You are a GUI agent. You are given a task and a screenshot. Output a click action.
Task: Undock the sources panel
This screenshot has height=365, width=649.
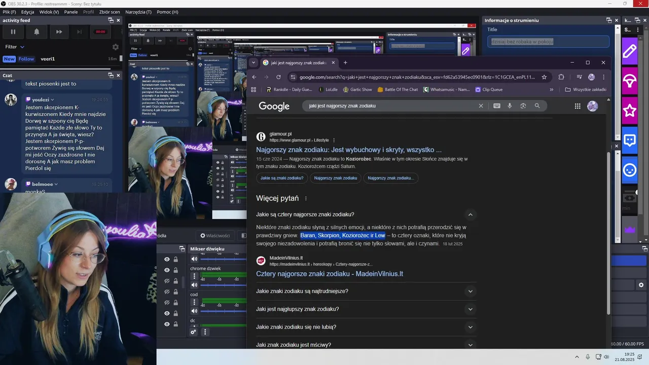click(183, 249)
